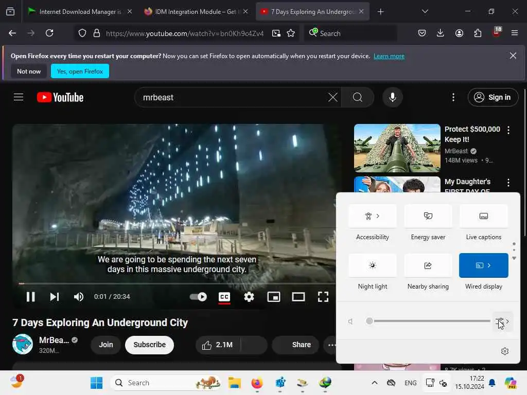Toggle Live captions quick setting
Image resolution: width=527 pixels, height=395 pixels.
pos(484,216)
